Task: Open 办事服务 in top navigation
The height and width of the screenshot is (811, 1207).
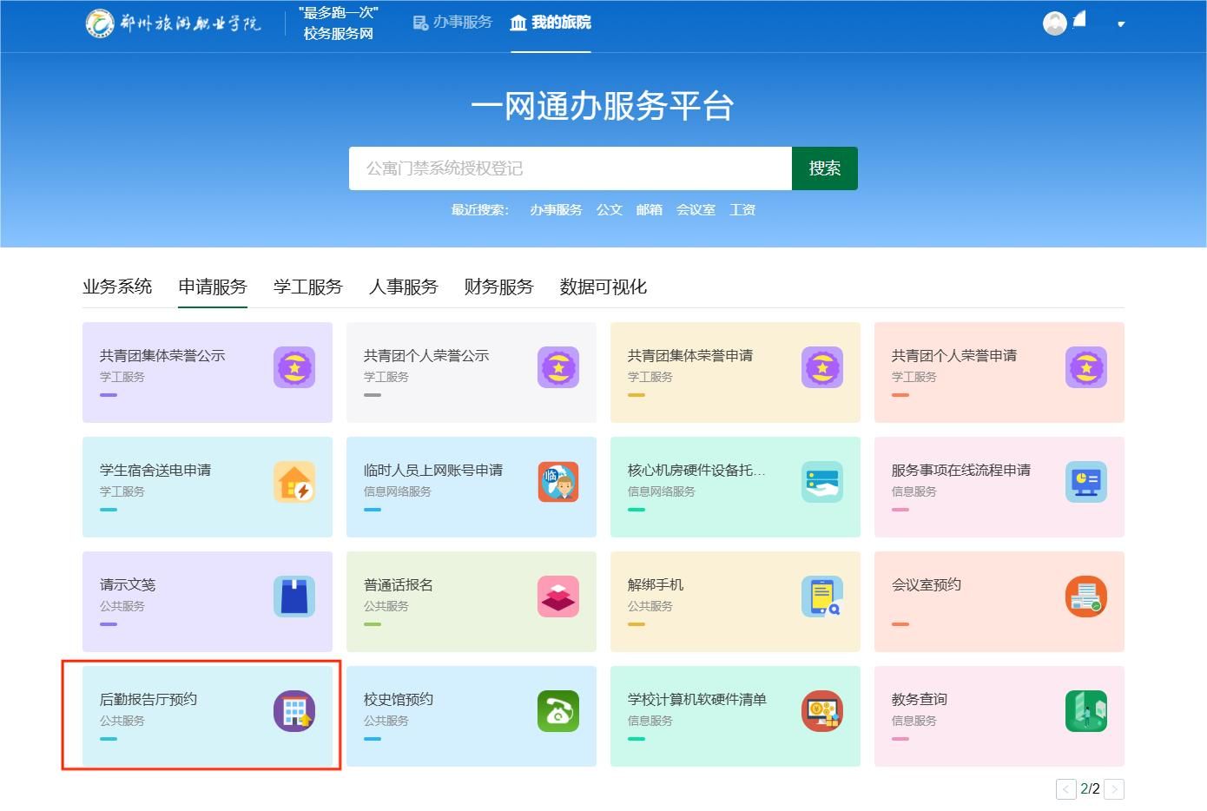Action: (452, 23)
